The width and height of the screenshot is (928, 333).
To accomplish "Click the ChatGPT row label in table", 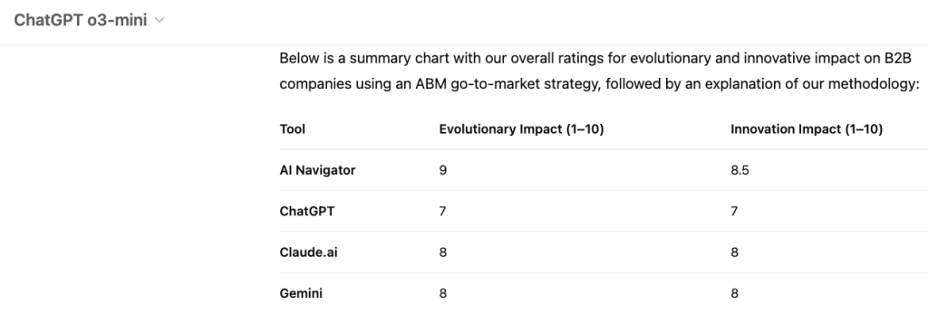I will coord(306,211).
